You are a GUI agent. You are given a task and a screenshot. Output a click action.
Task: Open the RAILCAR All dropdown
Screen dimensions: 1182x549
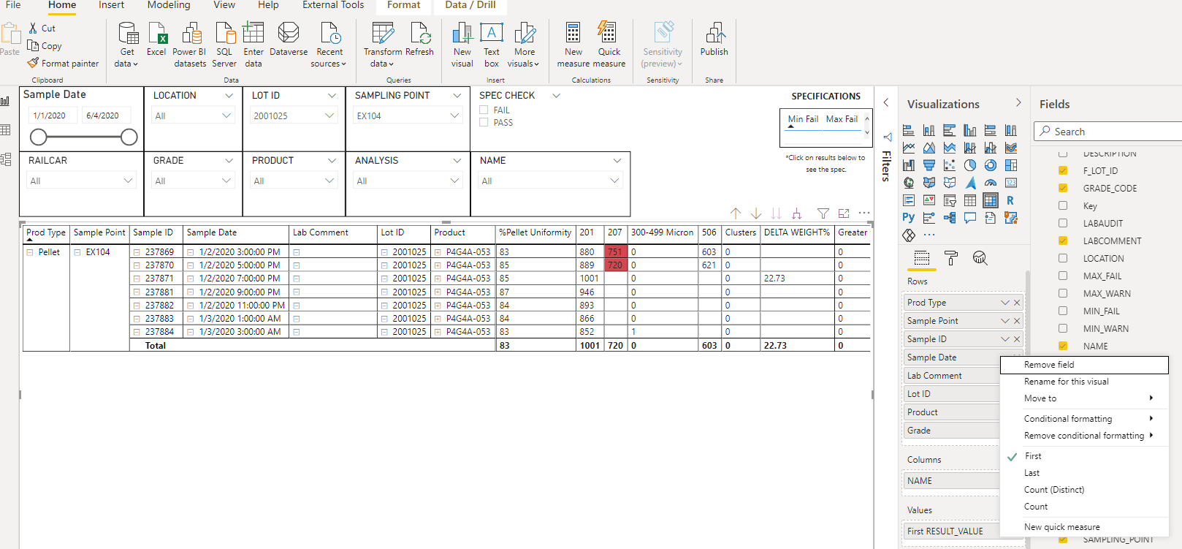click(81, 181)
